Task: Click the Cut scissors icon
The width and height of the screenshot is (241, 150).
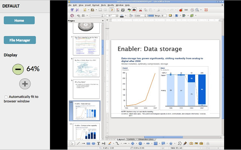Action: point(140,10)
